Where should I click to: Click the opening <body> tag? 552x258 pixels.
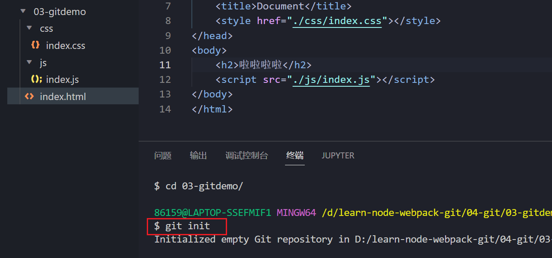tap(209, 50)
